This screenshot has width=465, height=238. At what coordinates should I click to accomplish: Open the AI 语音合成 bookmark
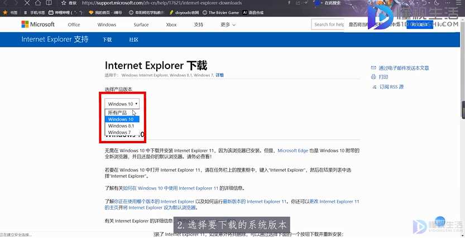pos(253,13)
